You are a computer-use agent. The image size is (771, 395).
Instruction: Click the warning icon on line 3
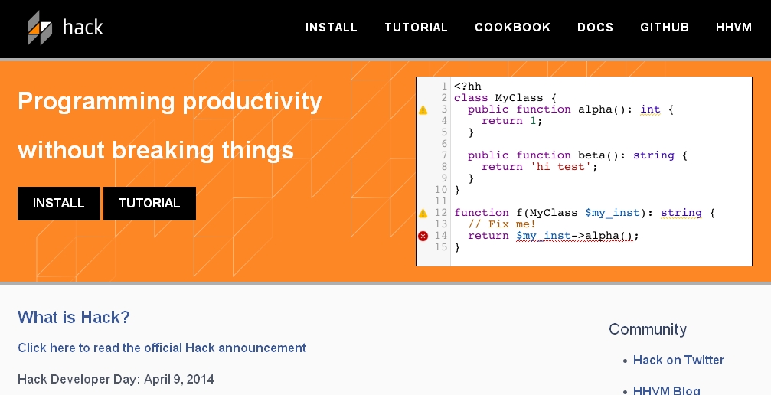click(423, 110)
